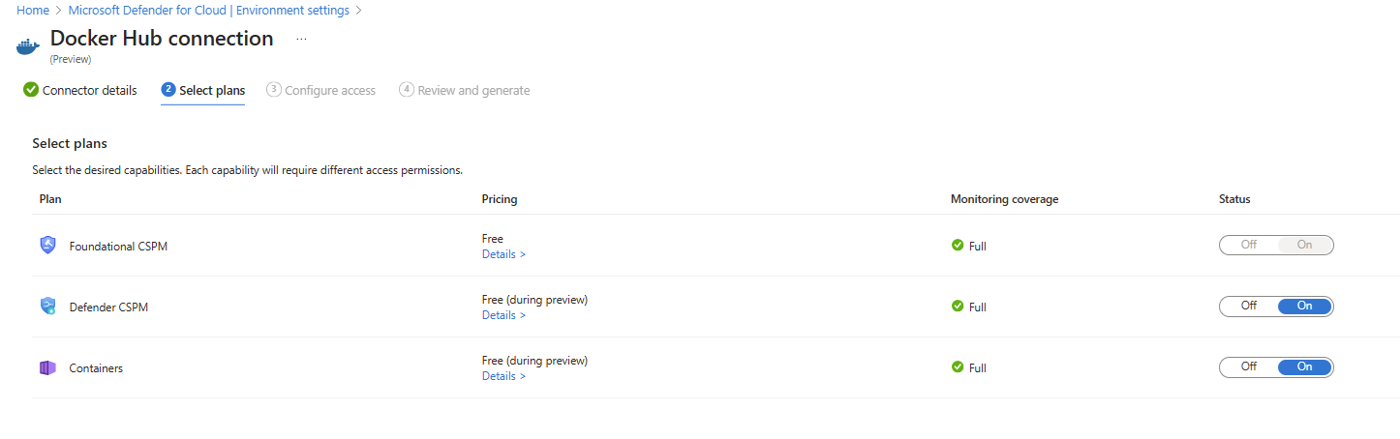The width and height of the screenshot is (1400, 439).
Task: Click the Defender CSPM shield icon
Action: (47, 307)
